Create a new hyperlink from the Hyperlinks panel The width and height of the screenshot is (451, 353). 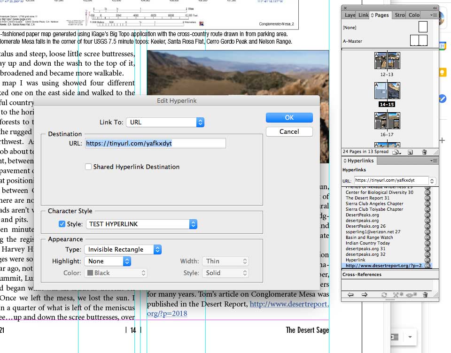pyautogui.click(x=411, y=294)
